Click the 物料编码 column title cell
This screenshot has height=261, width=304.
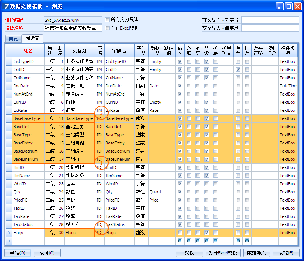(80, 167)
